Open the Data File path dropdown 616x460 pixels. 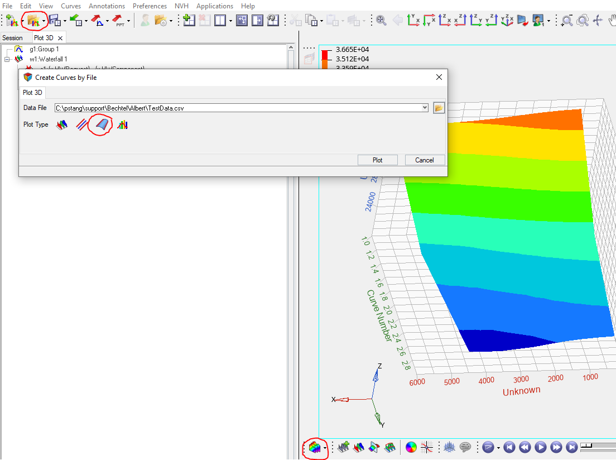(x=425, y=108)
